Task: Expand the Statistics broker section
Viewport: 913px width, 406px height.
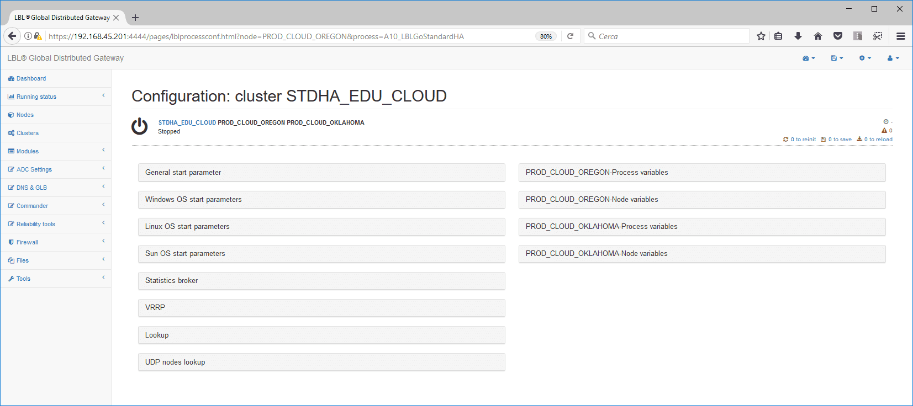Action: click(x=321, y=280)
